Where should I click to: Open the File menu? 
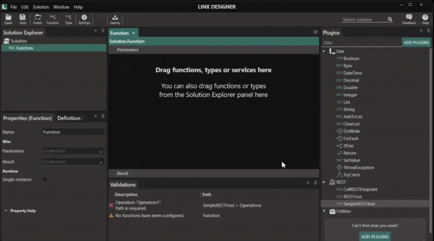[14, 7]
